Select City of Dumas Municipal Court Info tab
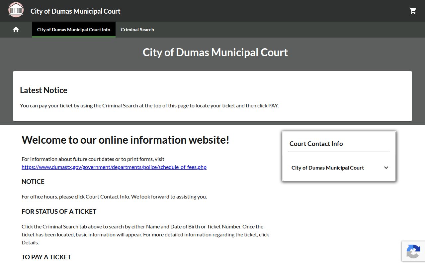425x266 pixels. [74, 30]
